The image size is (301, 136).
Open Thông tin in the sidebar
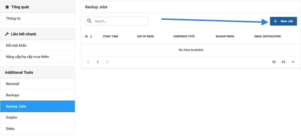(38, 19)
